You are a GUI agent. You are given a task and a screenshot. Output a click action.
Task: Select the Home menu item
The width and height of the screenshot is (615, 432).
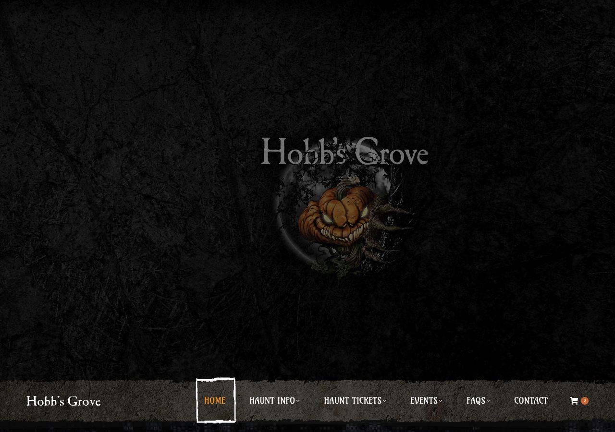click(215, 401)
